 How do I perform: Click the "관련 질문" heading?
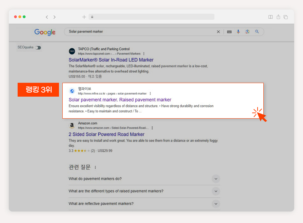79,167
